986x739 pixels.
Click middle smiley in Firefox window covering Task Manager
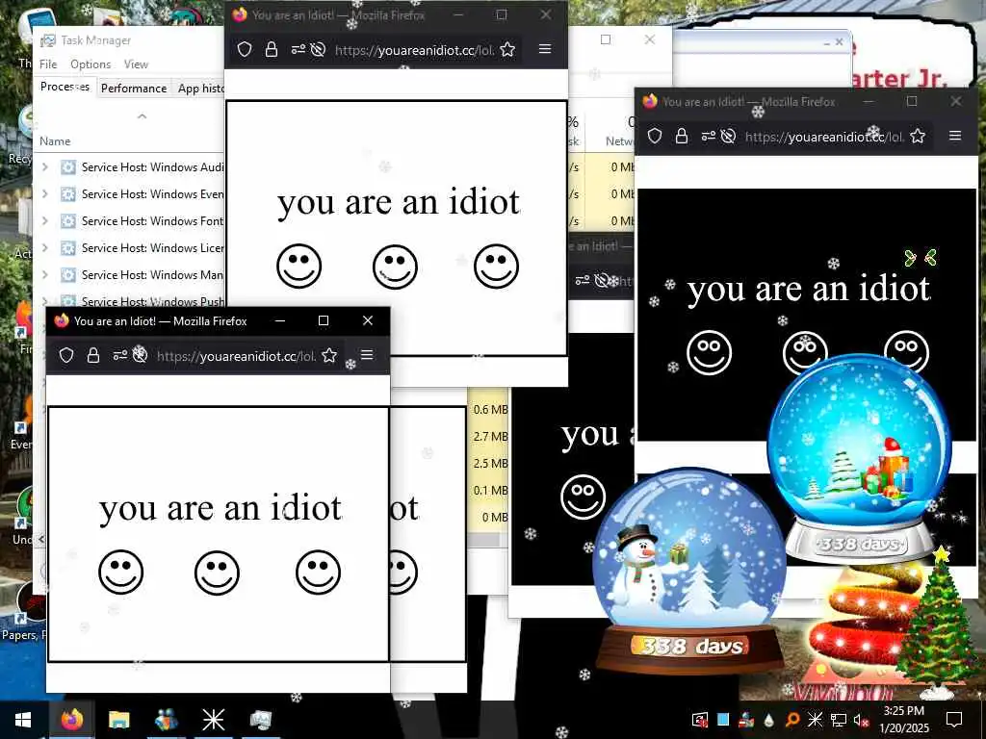395,267
